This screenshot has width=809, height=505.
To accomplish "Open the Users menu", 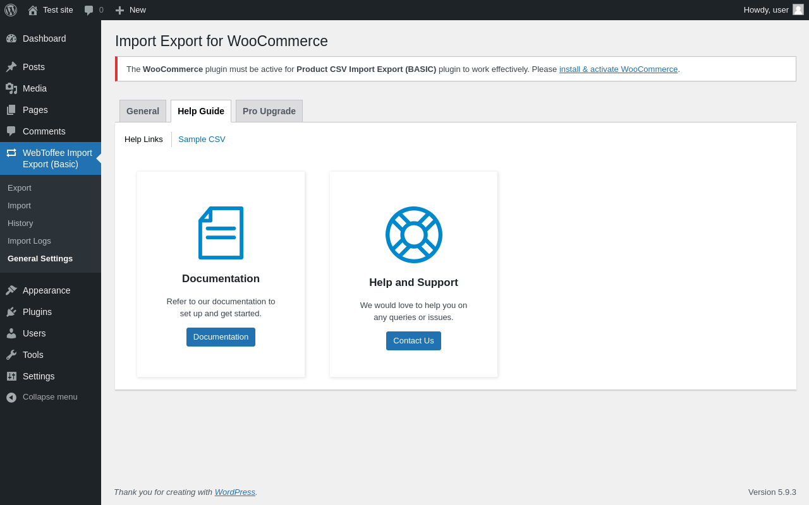I will (x=51, y=333).
